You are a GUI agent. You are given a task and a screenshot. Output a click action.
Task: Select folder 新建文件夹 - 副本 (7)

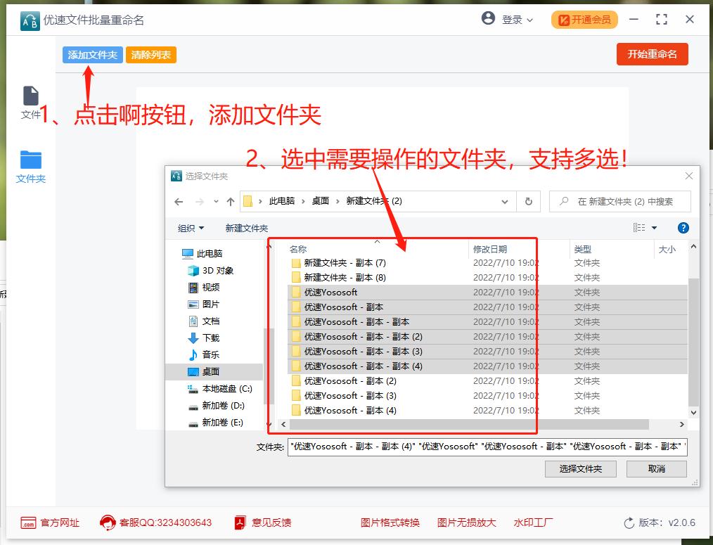point(487,262)
